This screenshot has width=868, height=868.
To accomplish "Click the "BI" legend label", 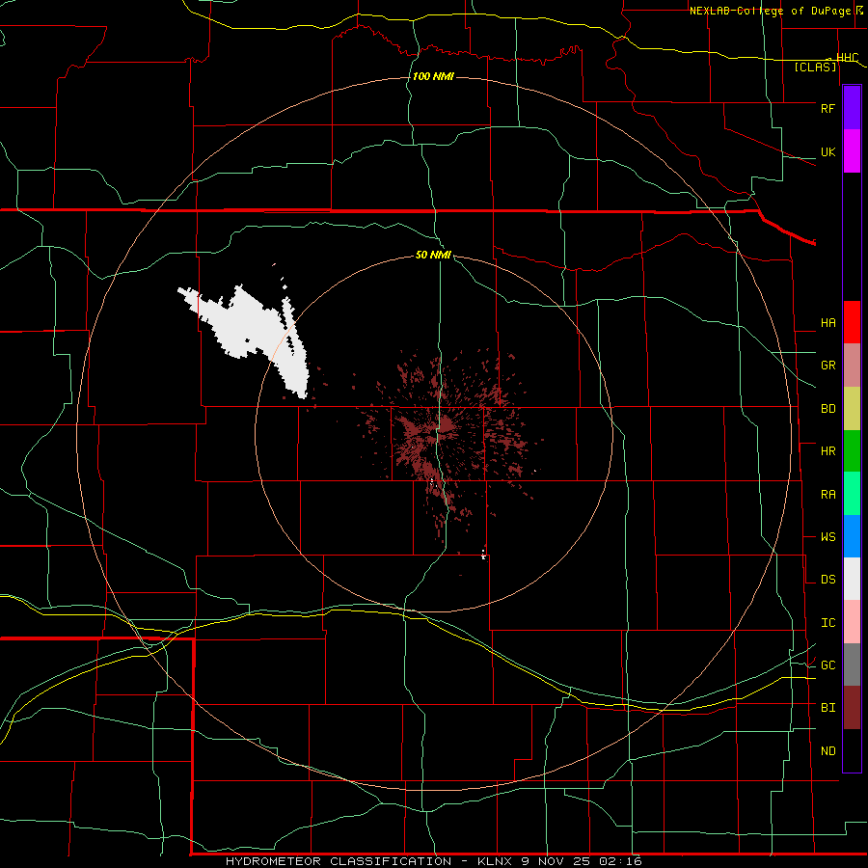I will tap(827, 708).
